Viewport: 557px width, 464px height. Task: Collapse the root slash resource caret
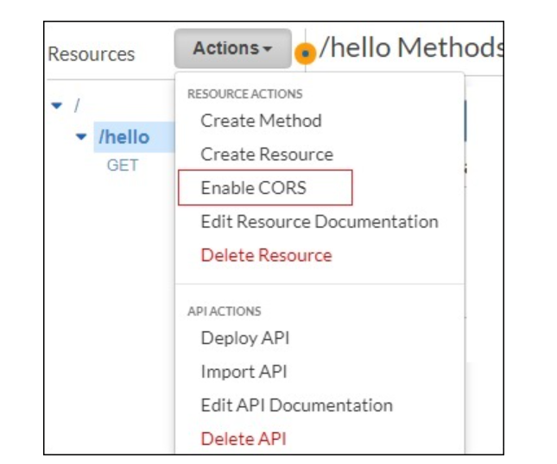57,106
